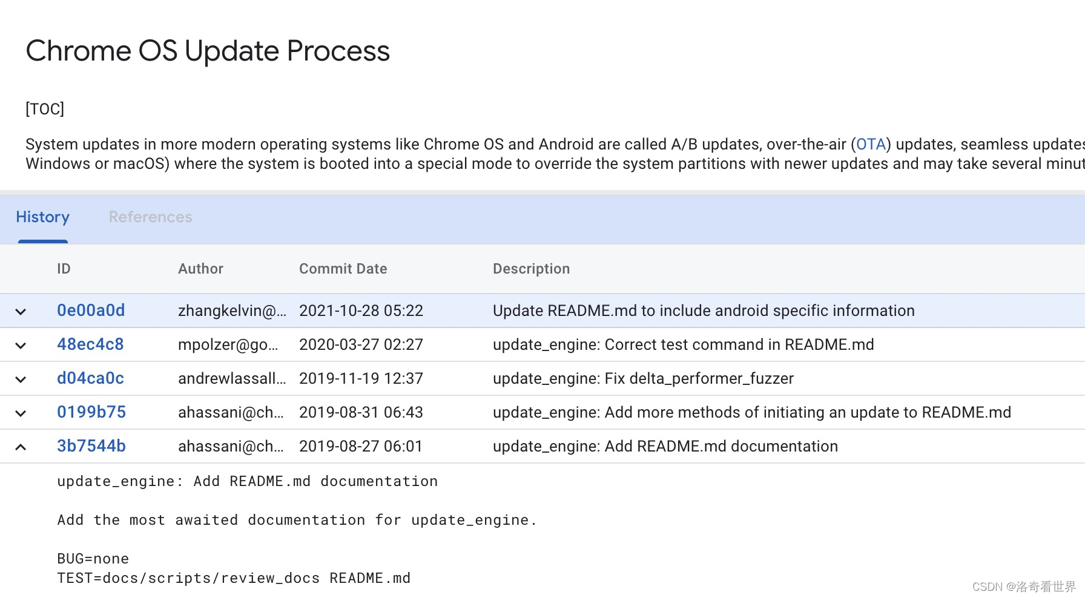Open commit link d04ca0c

pos(90,378)
